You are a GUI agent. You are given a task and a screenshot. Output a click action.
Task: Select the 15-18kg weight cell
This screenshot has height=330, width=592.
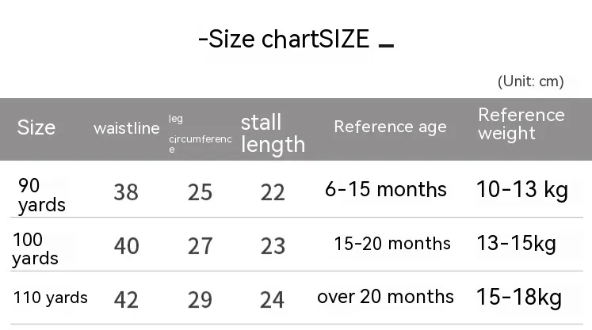click(x=519, y=297)
